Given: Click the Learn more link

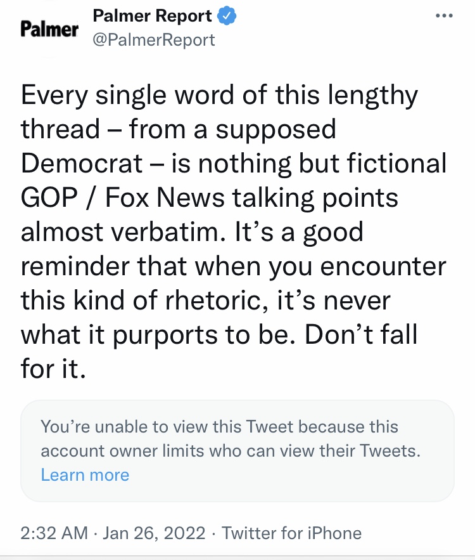Looking at the screenshot, I should [85, 475].
